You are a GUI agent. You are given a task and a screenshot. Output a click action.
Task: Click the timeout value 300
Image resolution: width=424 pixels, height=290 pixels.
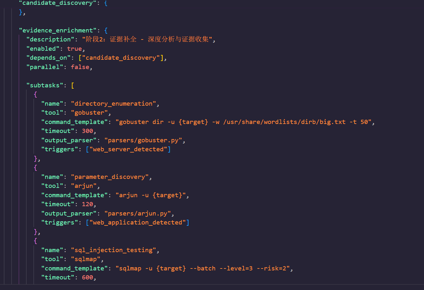[87, 131]
